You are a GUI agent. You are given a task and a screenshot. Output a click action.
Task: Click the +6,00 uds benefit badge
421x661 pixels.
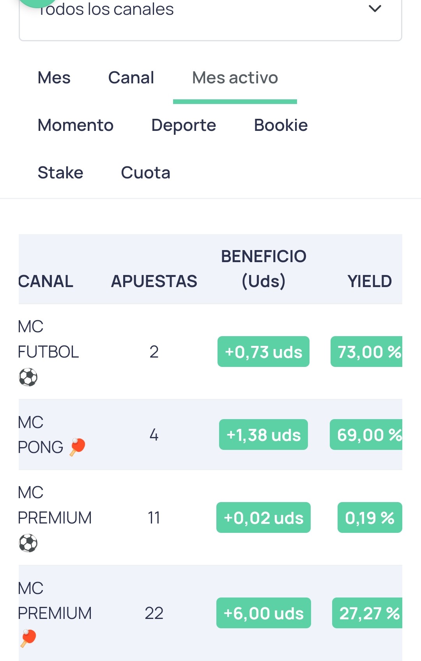(264, 613)
